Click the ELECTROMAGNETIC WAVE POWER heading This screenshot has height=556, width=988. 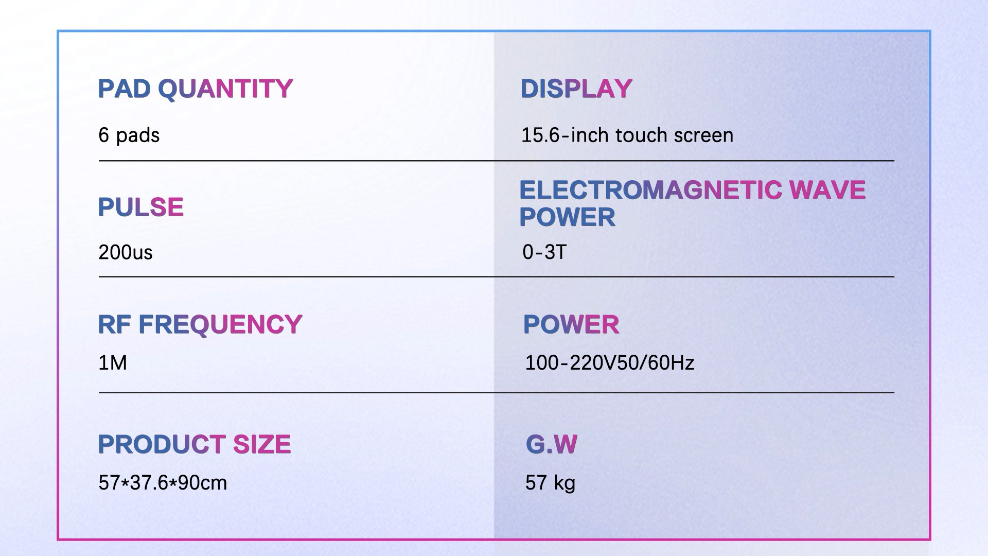(x=692, y=203)
